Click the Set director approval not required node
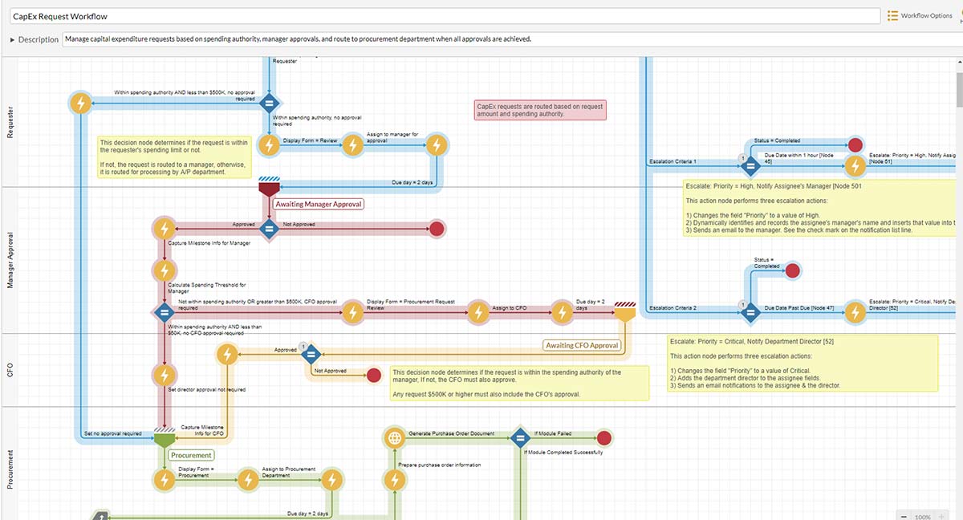 click(x=165, y=375)
